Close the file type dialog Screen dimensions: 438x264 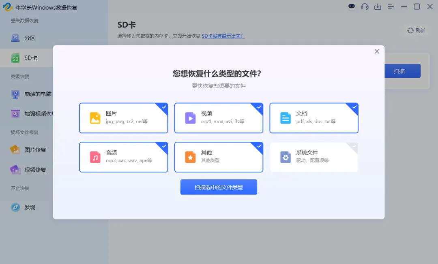377,51
